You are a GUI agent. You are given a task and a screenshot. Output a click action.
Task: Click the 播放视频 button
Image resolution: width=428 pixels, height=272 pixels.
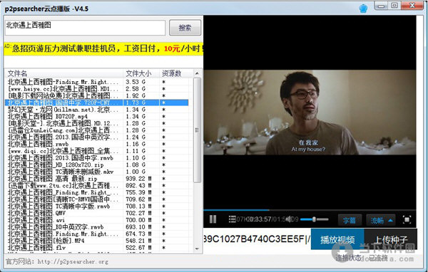(337, 239)
